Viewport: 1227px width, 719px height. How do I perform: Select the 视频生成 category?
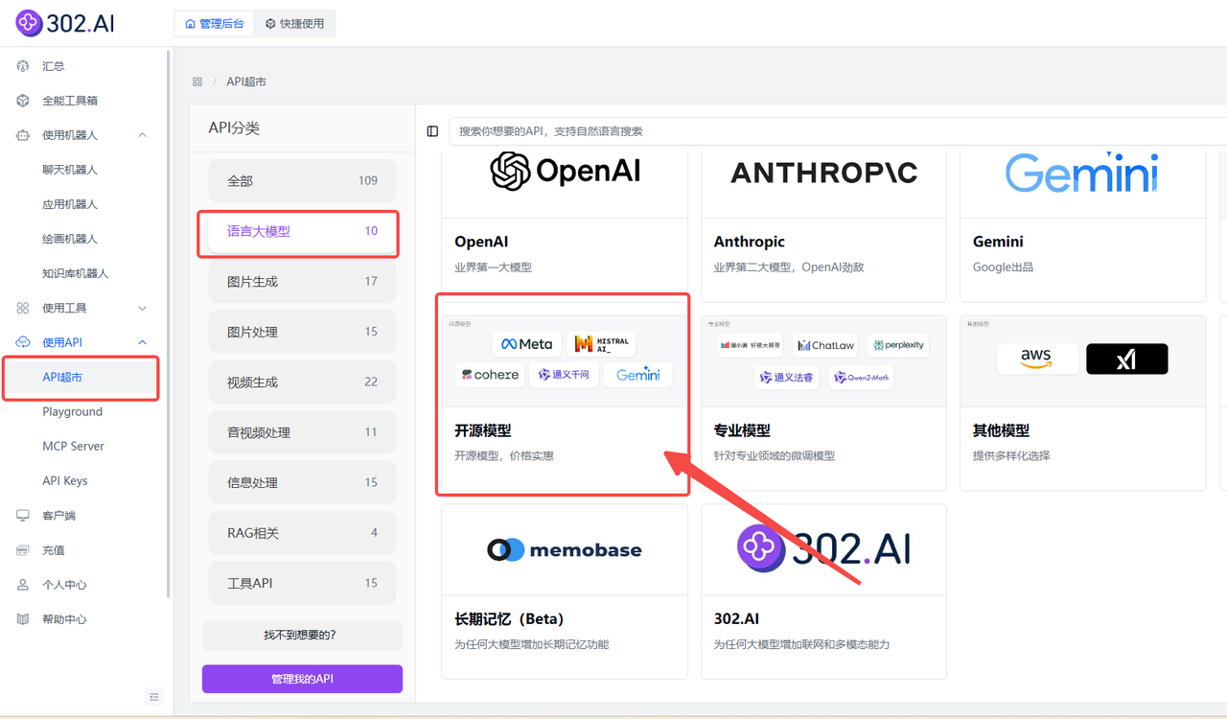click(302, 382)
